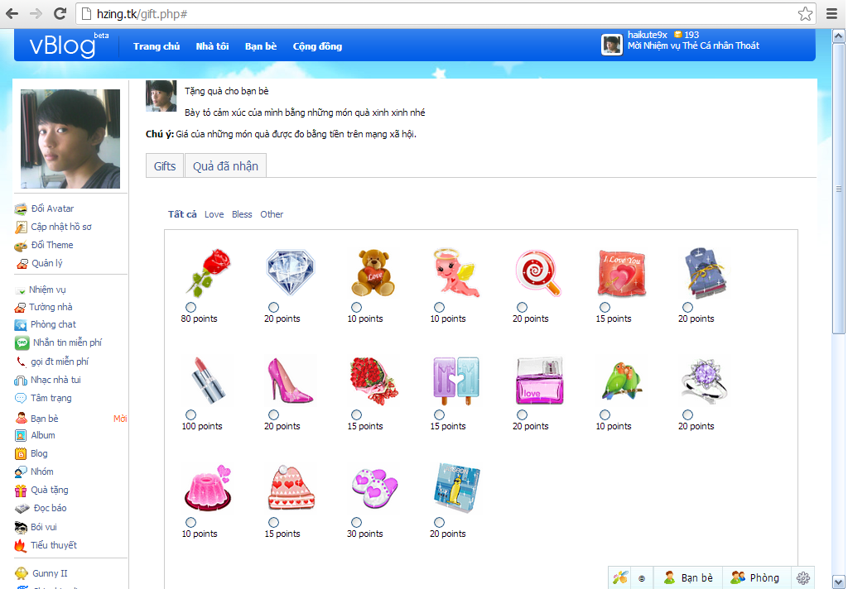Filter gifts by Love category
Viewport: 848px width, 589px height.
pos(214,214)
